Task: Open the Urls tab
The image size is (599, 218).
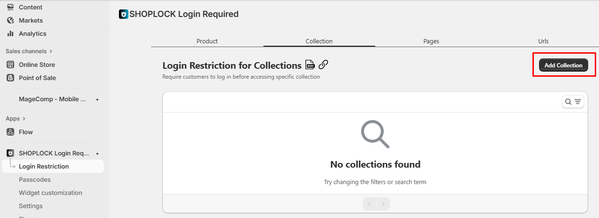Action: [x=543, y=41]
